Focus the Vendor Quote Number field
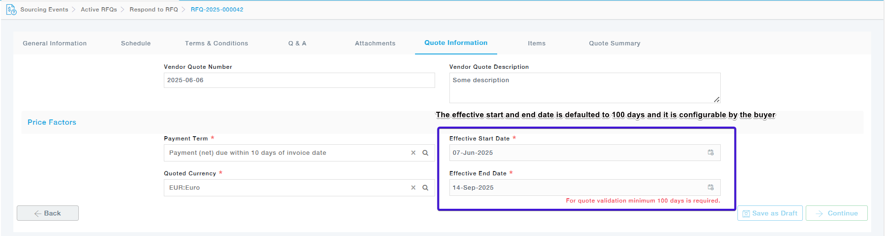Screen dimensions: 885x236 299,80
